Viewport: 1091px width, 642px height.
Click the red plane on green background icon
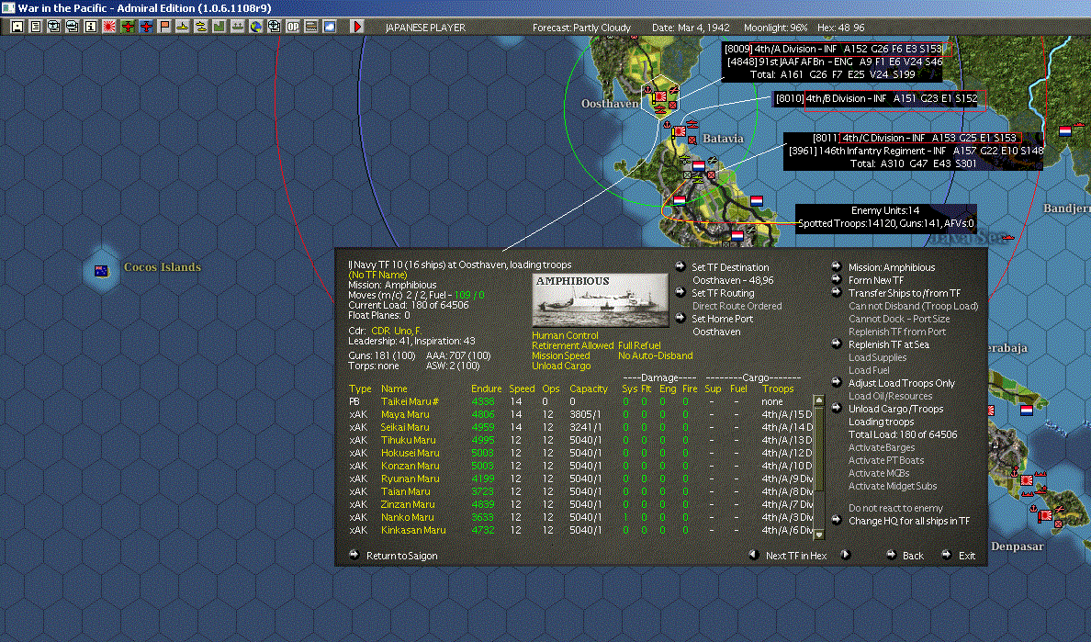pyautogui.click(x=128, y=27)
